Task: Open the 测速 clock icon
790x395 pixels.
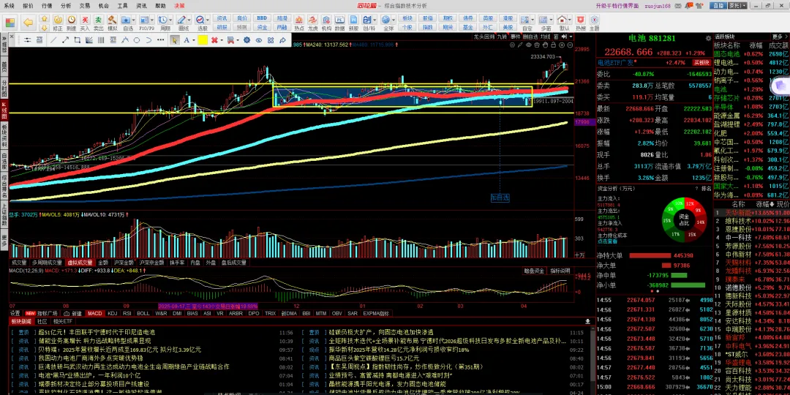Action: coord(72,19)
